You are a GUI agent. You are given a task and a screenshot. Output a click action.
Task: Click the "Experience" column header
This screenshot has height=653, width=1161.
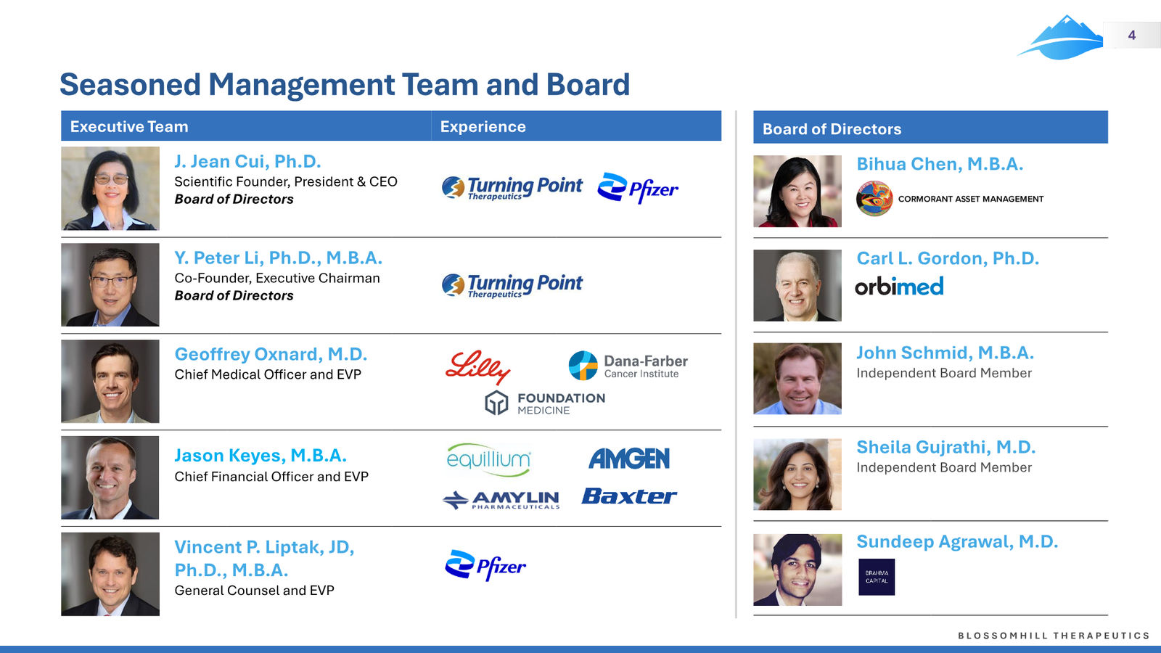(576, 126)
